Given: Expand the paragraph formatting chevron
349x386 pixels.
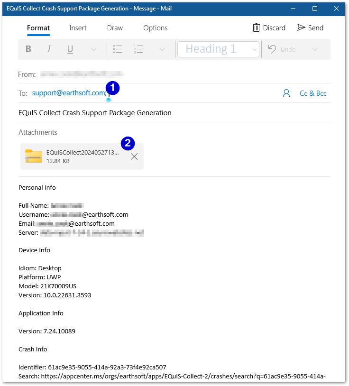Looking at the screenshot, I should coord(162,49).
